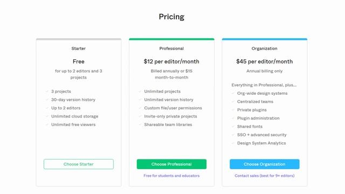
Task: Click the Professional plan title
Action: (x=171, y=48)
